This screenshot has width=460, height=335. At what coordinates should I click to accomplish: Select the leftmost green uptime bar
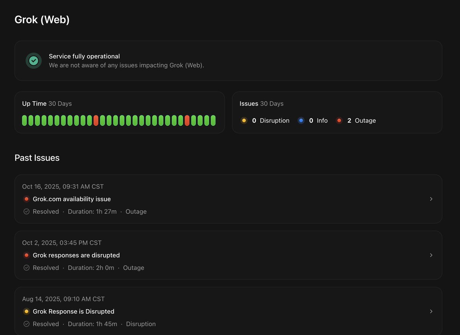[25, 120]
